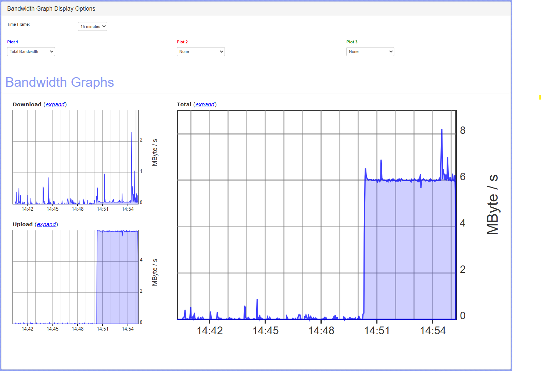The height and width of the screenshot is (371, 541).
Task: Open the Plot 3 dropdown set to None
Action: point(370,52)
